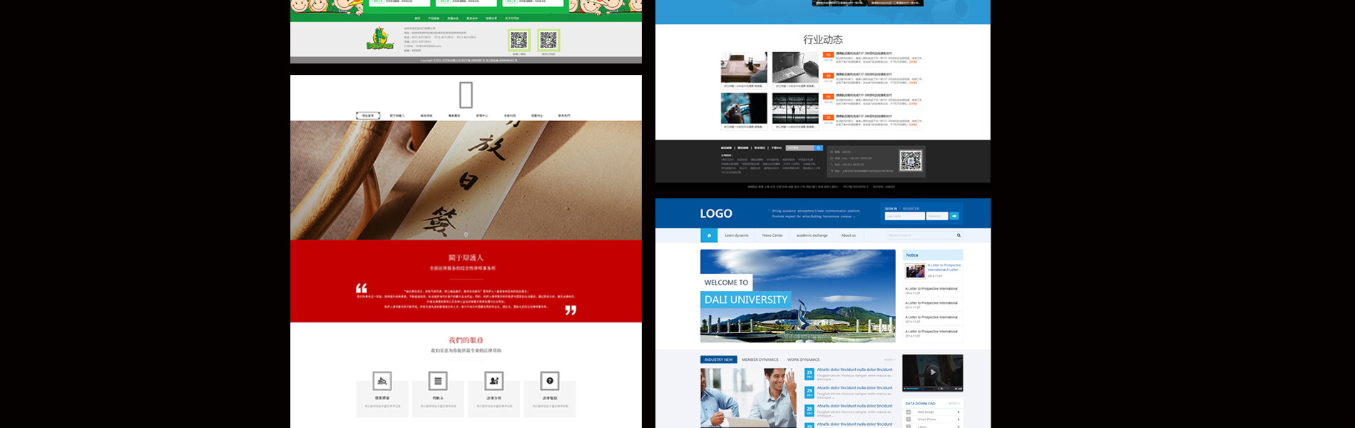
Task: Open the academic exchange menu item
Action: point(812,235)
